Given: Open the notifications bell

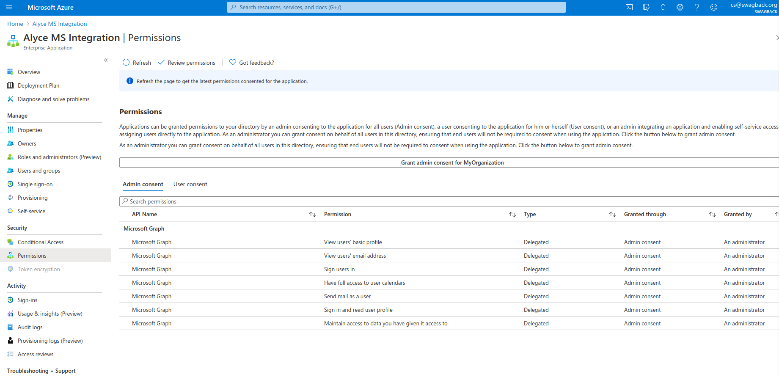Looking at the screenshot, I should pyautogui.click(x=663, y=7).
